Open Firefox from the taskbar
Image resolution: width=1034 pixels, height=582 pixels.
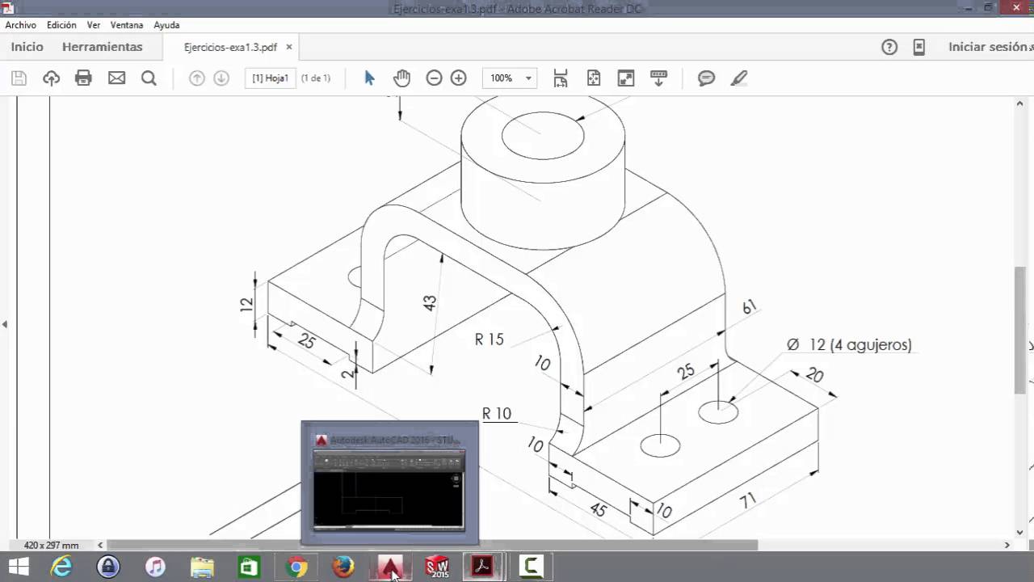(x=343, y=567)
